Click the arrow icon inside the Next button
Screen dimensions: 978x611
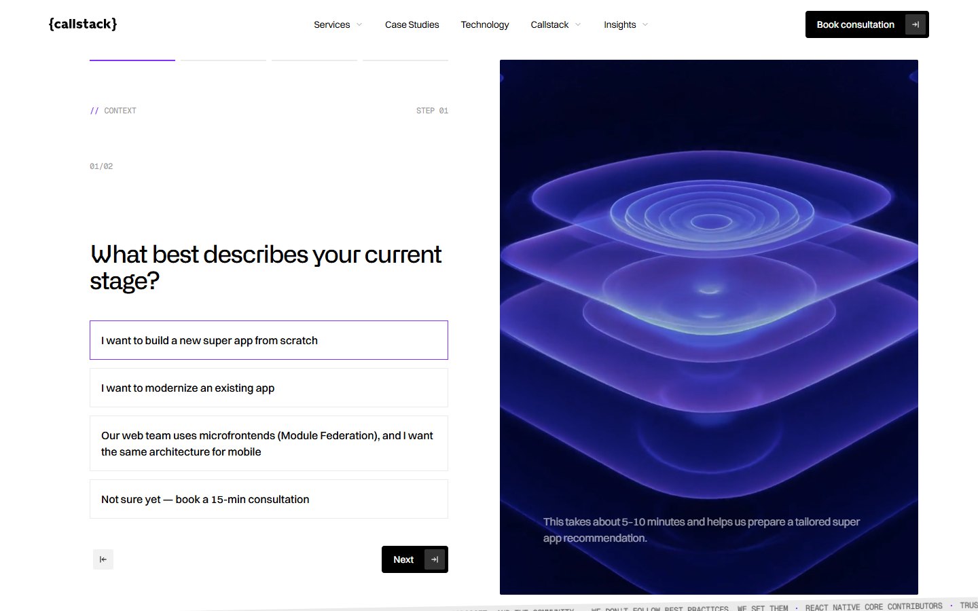pos(435,559)
